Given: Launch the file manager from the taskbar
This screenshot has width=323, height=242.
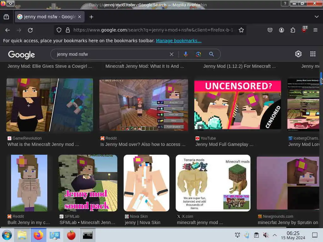Looking at the screenshot, I should click(22, 235).
